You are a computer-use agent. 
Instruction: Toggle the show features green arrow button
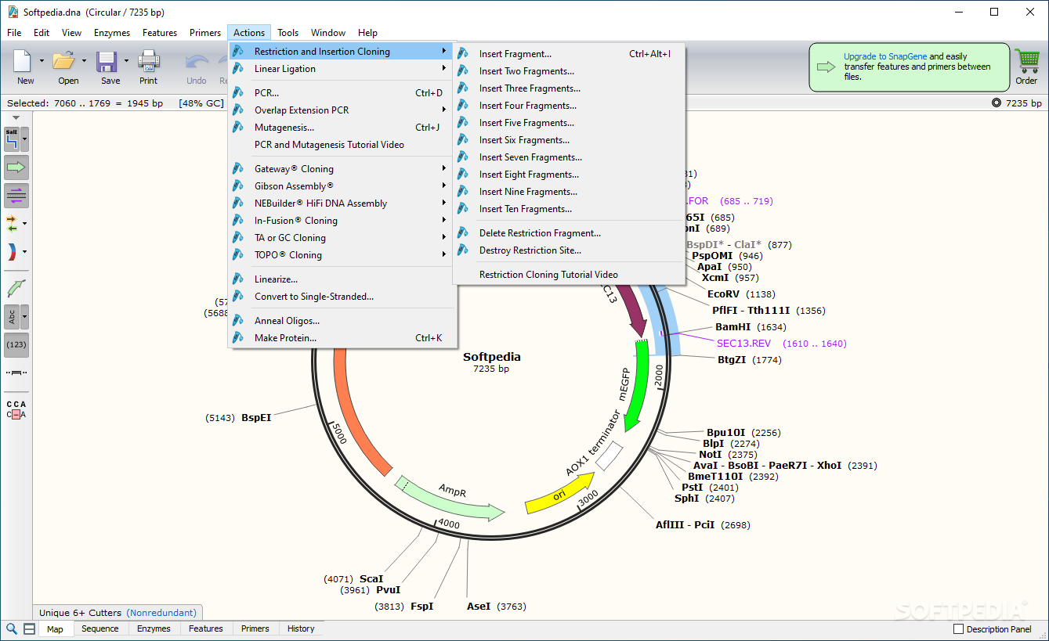pos(16,167)
